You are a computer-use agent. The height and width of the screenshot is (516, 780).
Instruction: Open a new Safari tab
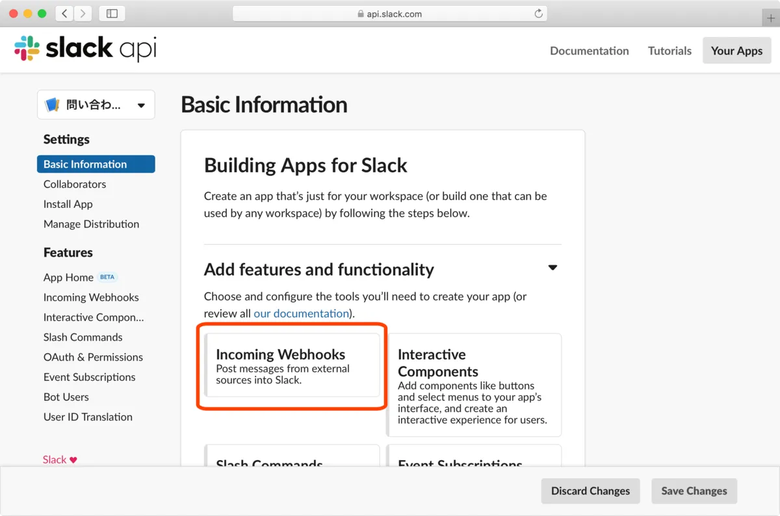pyautogui.click(x=771, y=19)
